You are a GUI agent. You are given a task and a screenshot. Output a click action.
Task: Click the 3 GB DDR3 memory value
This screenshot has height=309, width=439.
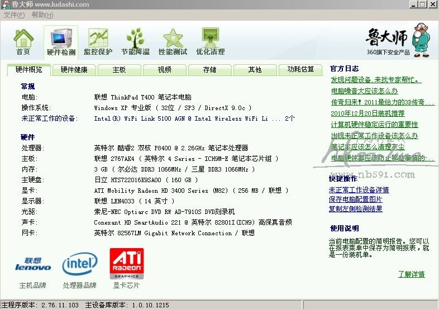tap(174, 169)
